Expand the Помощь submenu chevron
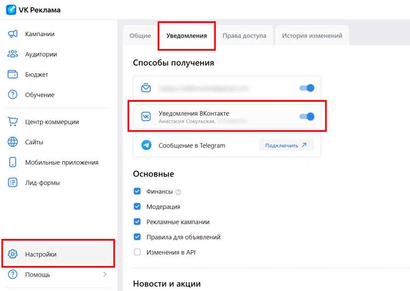Screen dimensions: 410x291 click(x=105, y=274)
